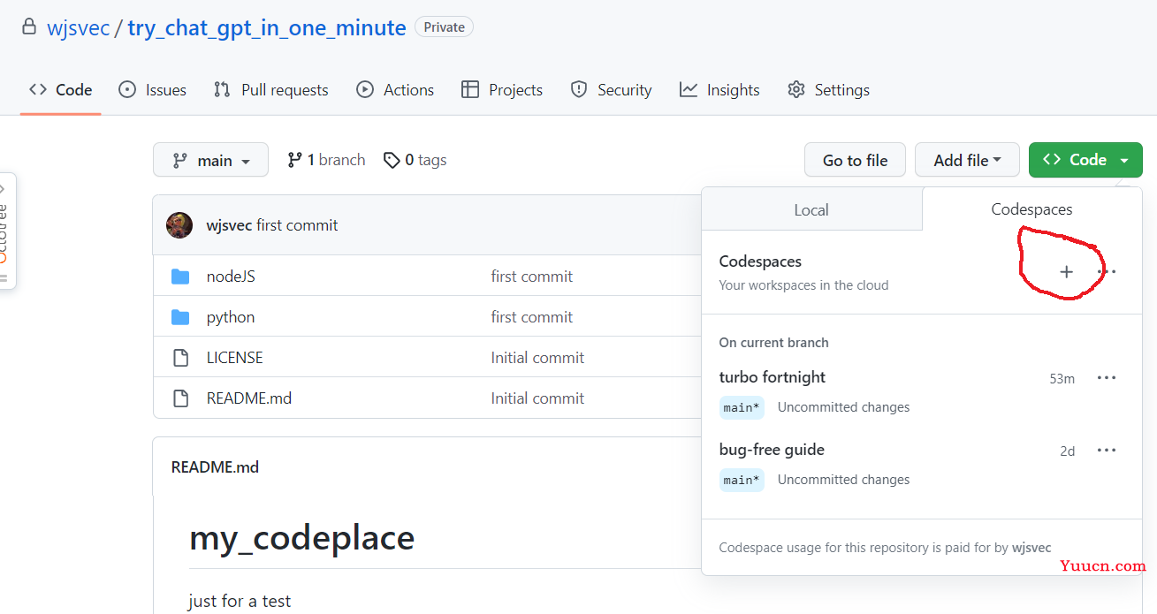Switch to the Issues tab
This screenshot has width=1157, height=614.
[x=152, y=90]
